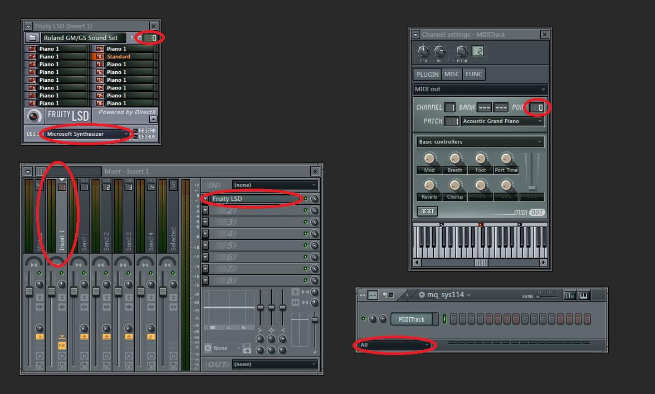Select the Fruity LSD effect slot
Viewport: 655px width, 394px height.
coord(256,199)
